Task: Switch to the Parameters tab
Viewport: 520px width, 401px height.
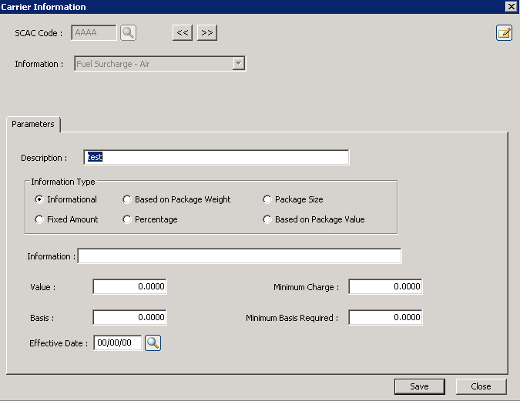Action: (33, 124)
